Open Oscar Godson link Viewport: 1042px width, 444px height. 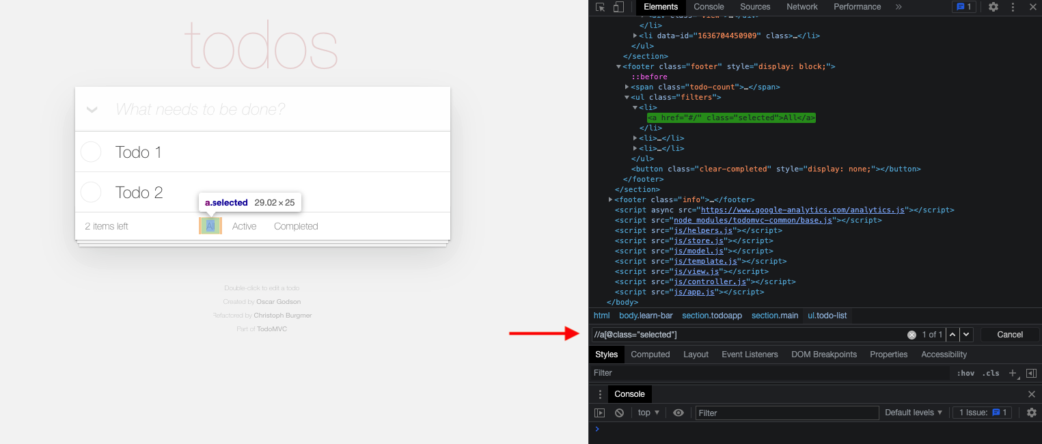[278, 302]
